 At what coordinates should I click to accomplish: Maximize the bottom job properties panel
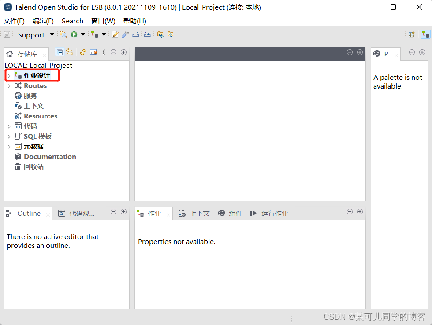[360, 212]
